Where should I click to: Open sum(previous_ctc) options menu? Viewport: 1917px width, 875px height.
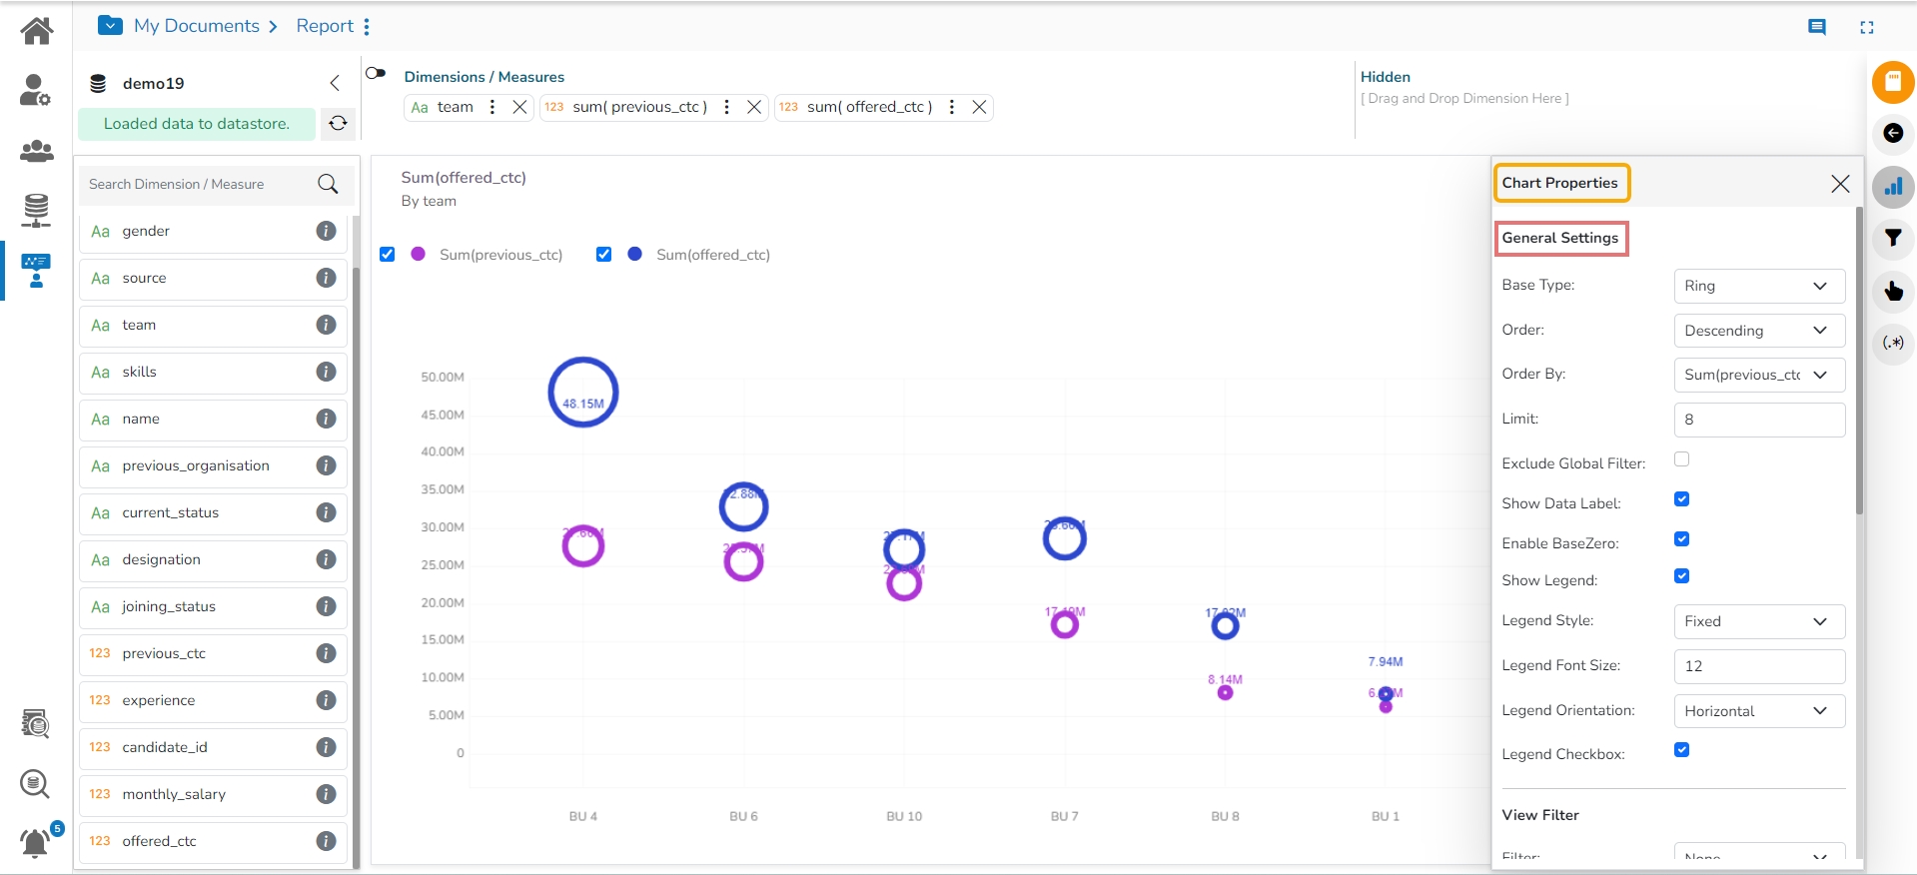726,107
